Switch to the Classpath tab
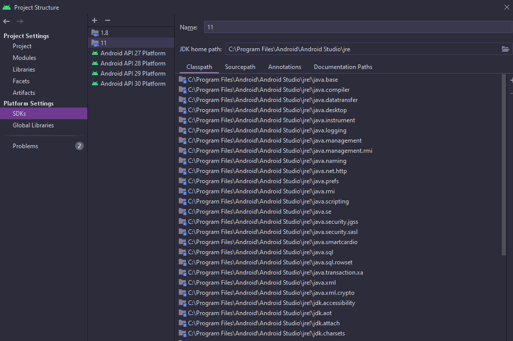 [x=199, y=66]
